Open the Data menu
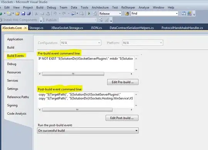 [74, 7]
